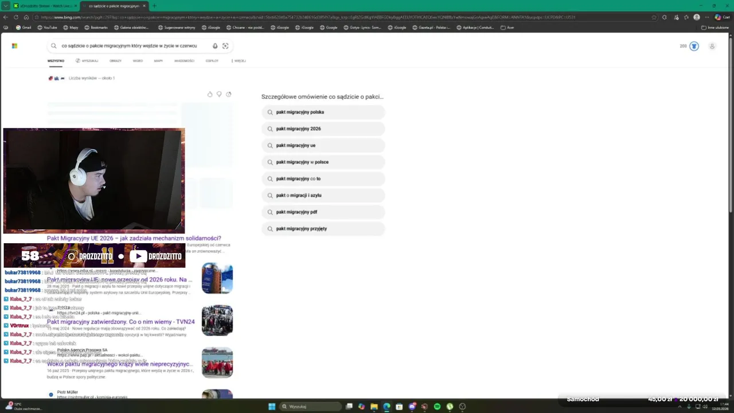Search suggestion 'pakt migracyjny ue'
Viewport: 734px width, 413px height.
[x=323, y=146]
